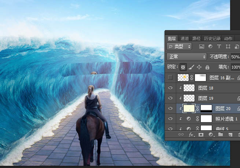Select thumbnail of 图层 19
This screenshot has height=168, width=240.
tap(189, 98)
